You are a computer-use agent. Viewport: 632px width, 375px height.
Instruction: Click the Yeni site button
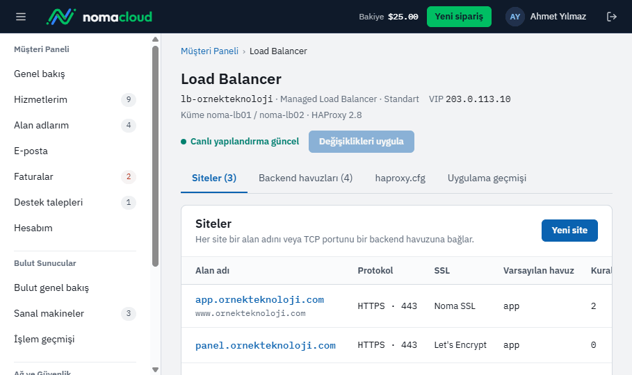[569, 231]
